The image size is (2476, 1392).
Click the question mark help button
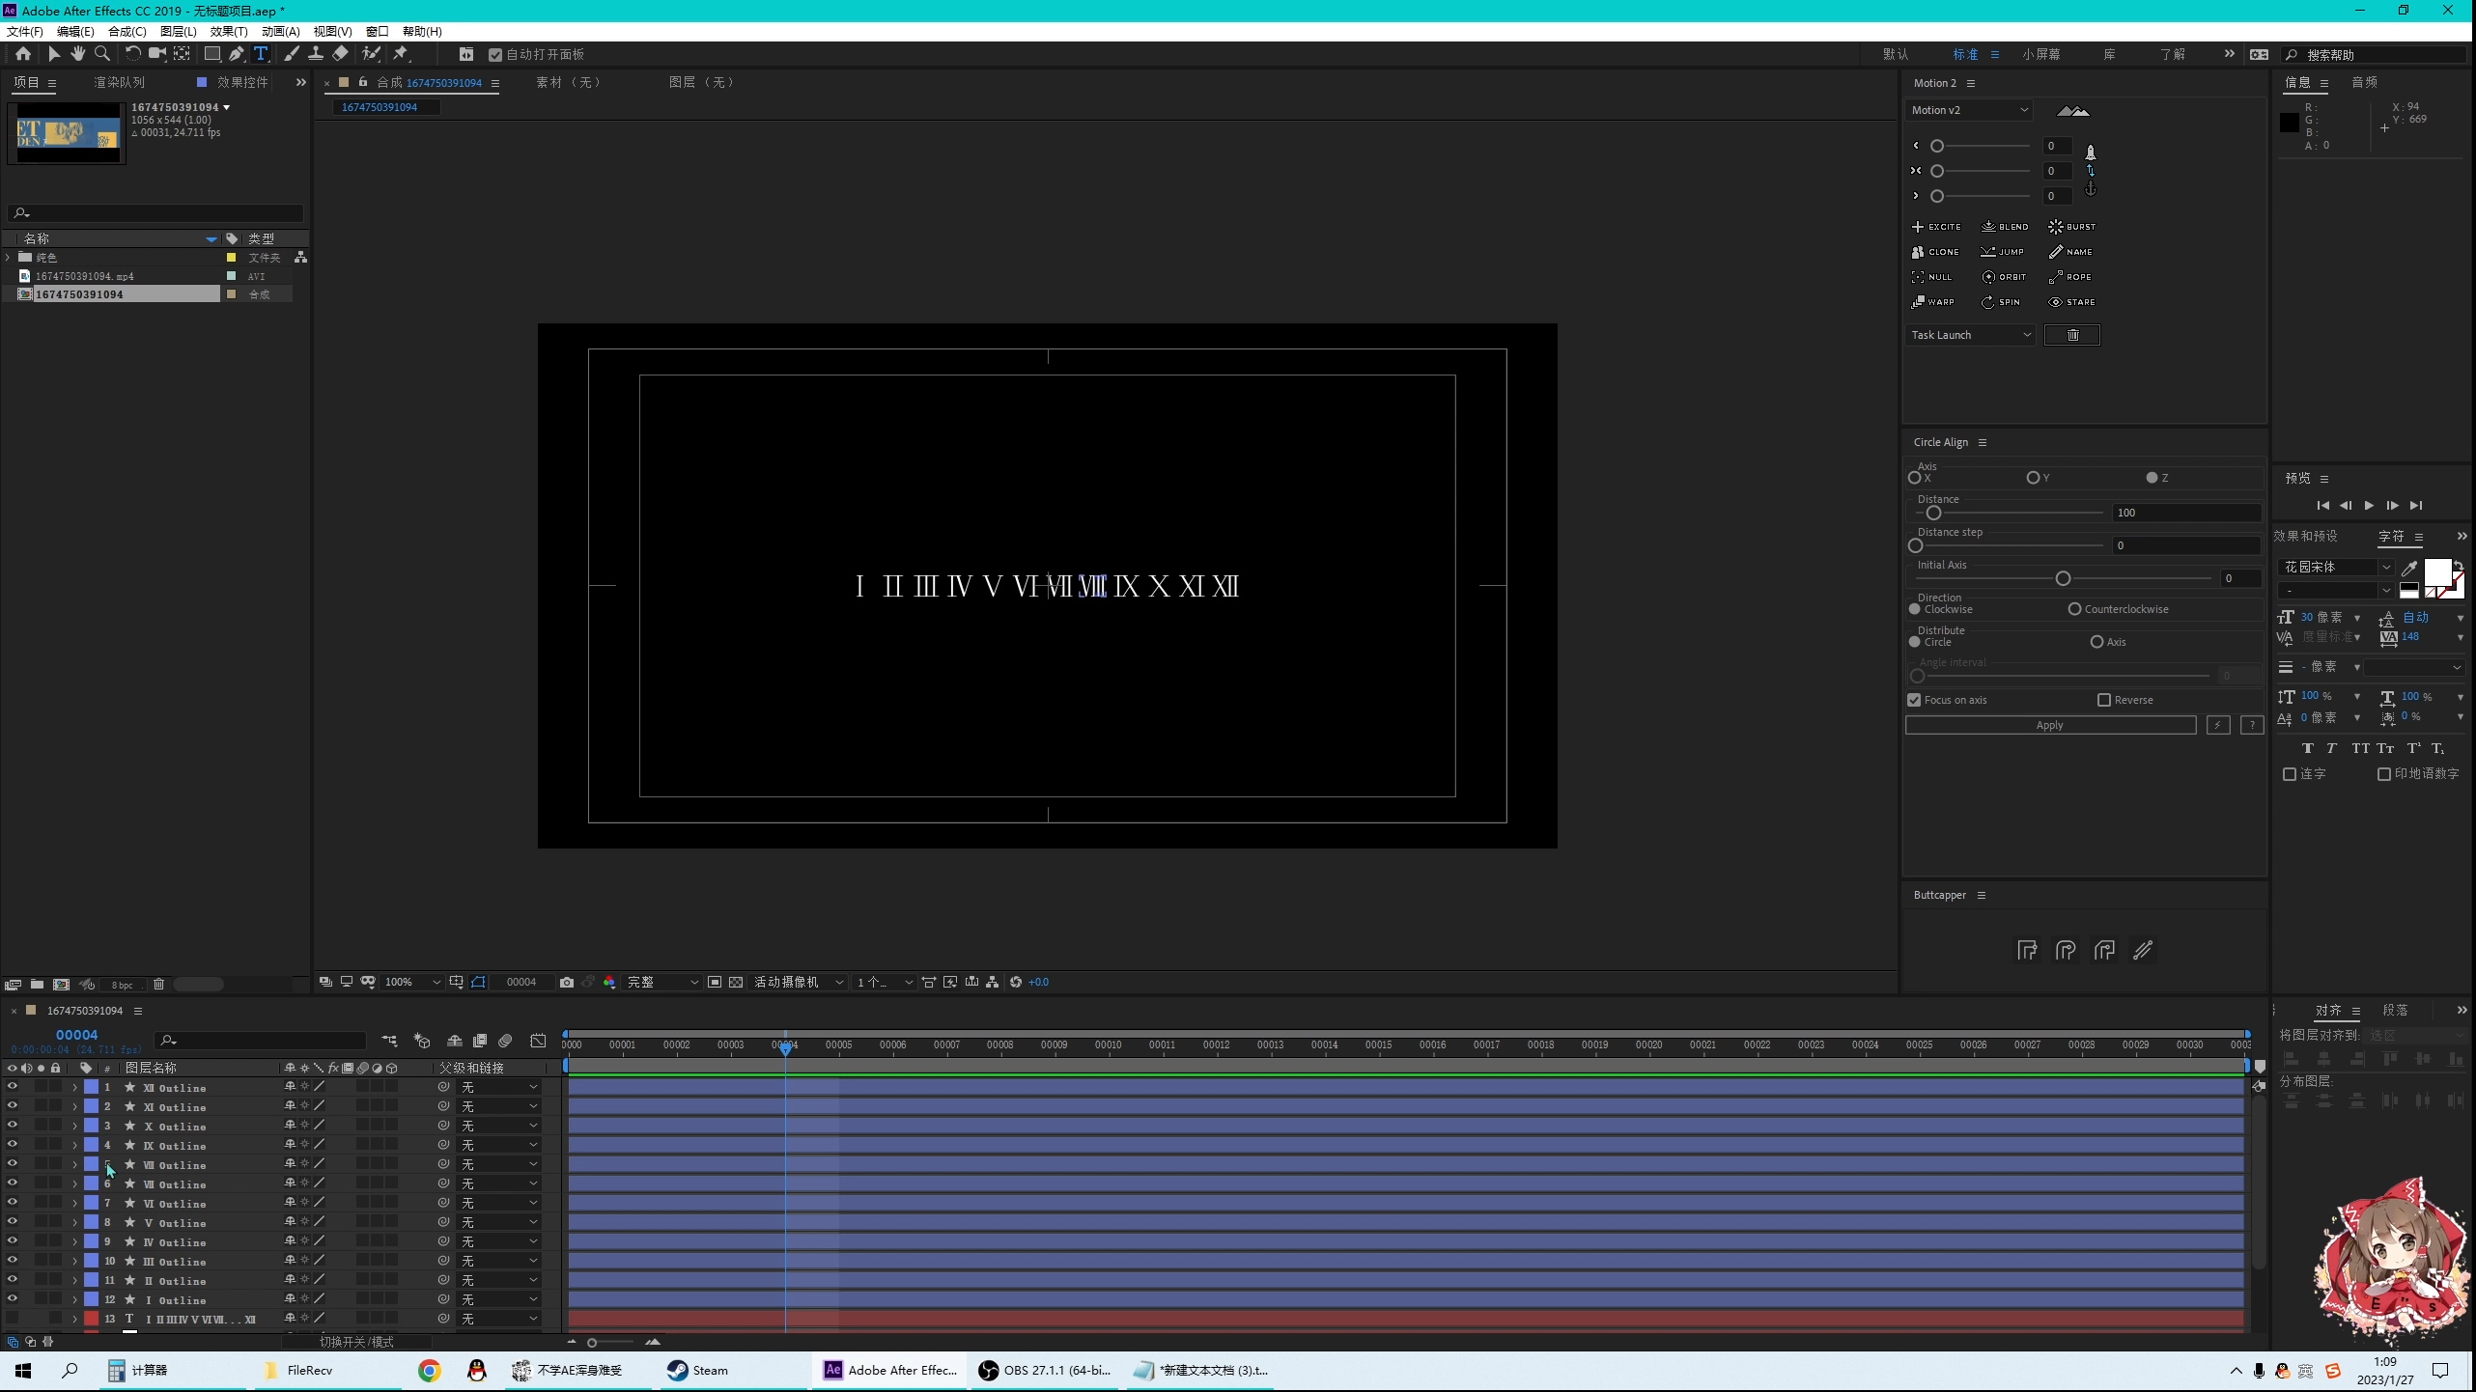tap(2252, 725)
